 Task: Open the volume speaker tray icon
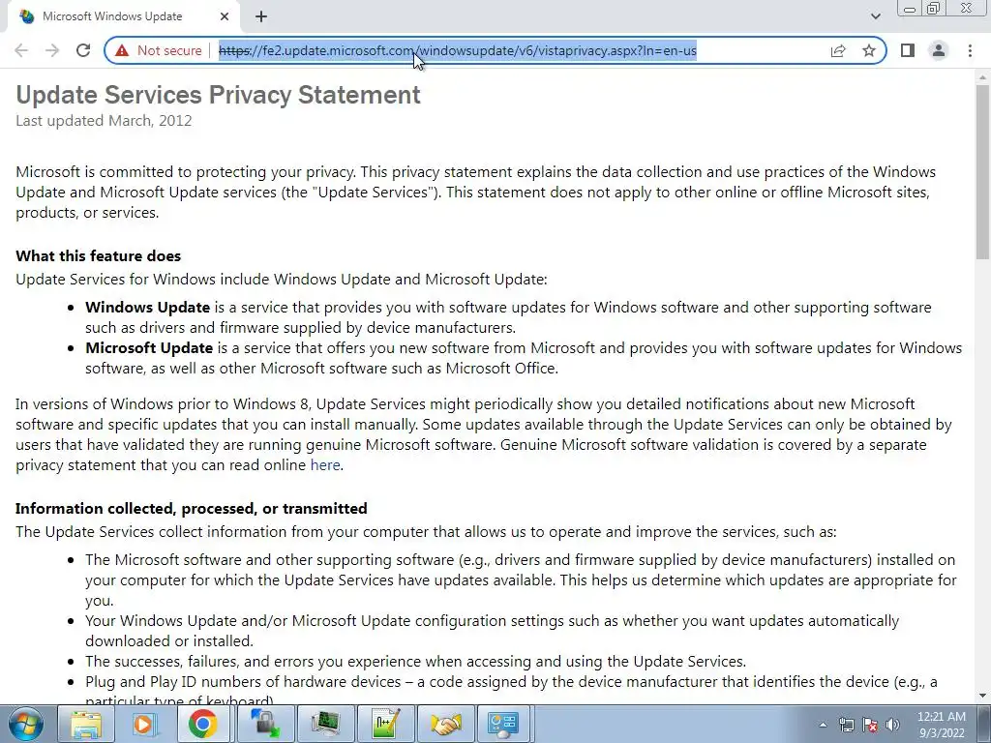[x=893, y=726]
